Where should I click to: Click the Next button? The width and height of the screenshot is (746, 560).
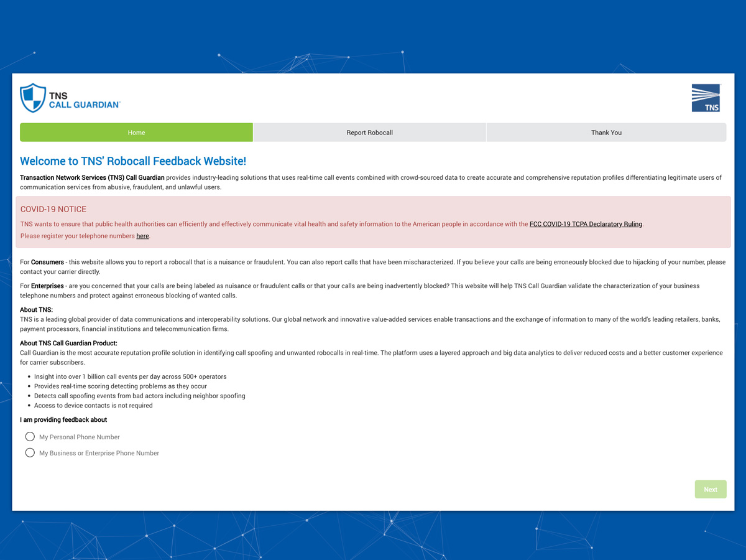click(711, 489)
